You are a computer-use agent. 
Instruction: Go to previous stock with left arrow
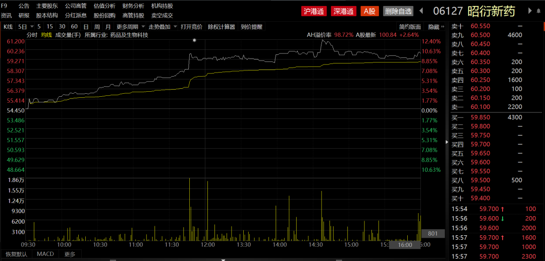(421, 11)
